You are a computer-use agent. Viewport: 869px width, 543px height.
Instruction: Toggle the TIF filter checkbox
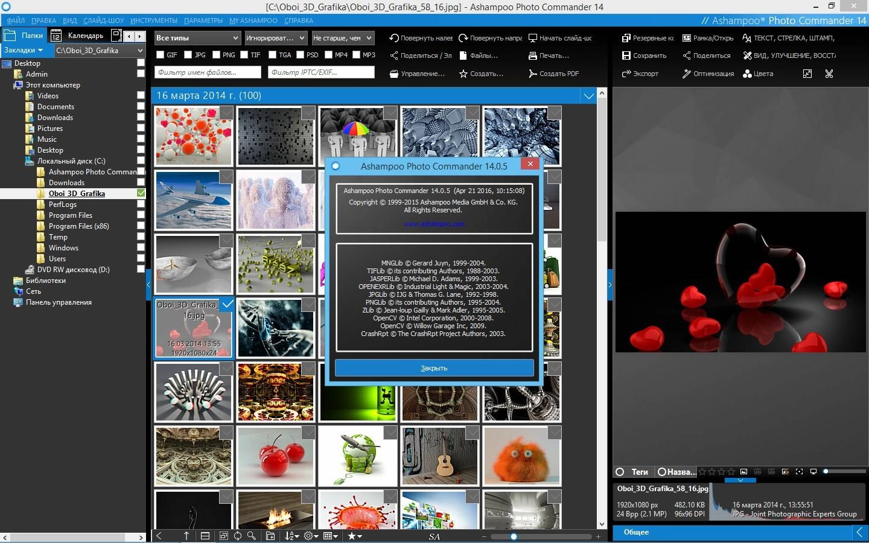(x=244, y=55)
